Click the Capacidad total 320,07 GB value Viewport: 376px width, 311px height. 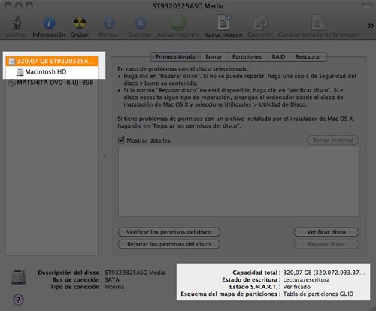(x=324, y=273)
